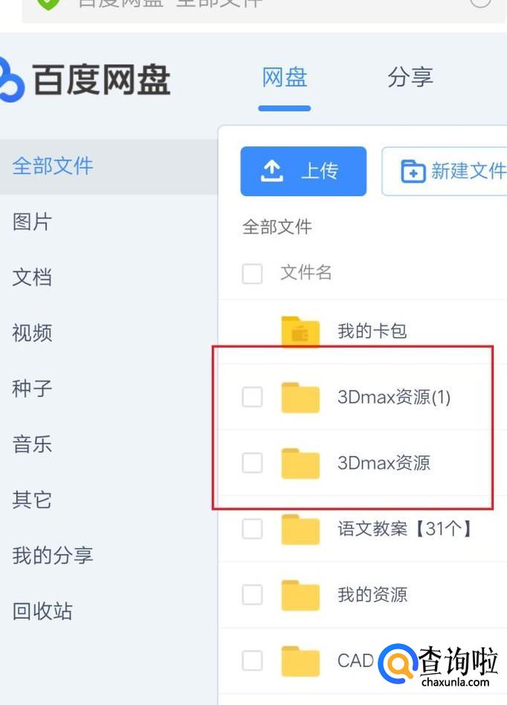Viewport: 507px width, 705px height.
Task: Switch to the 分享 tab
Action: [x=410, y=77]
